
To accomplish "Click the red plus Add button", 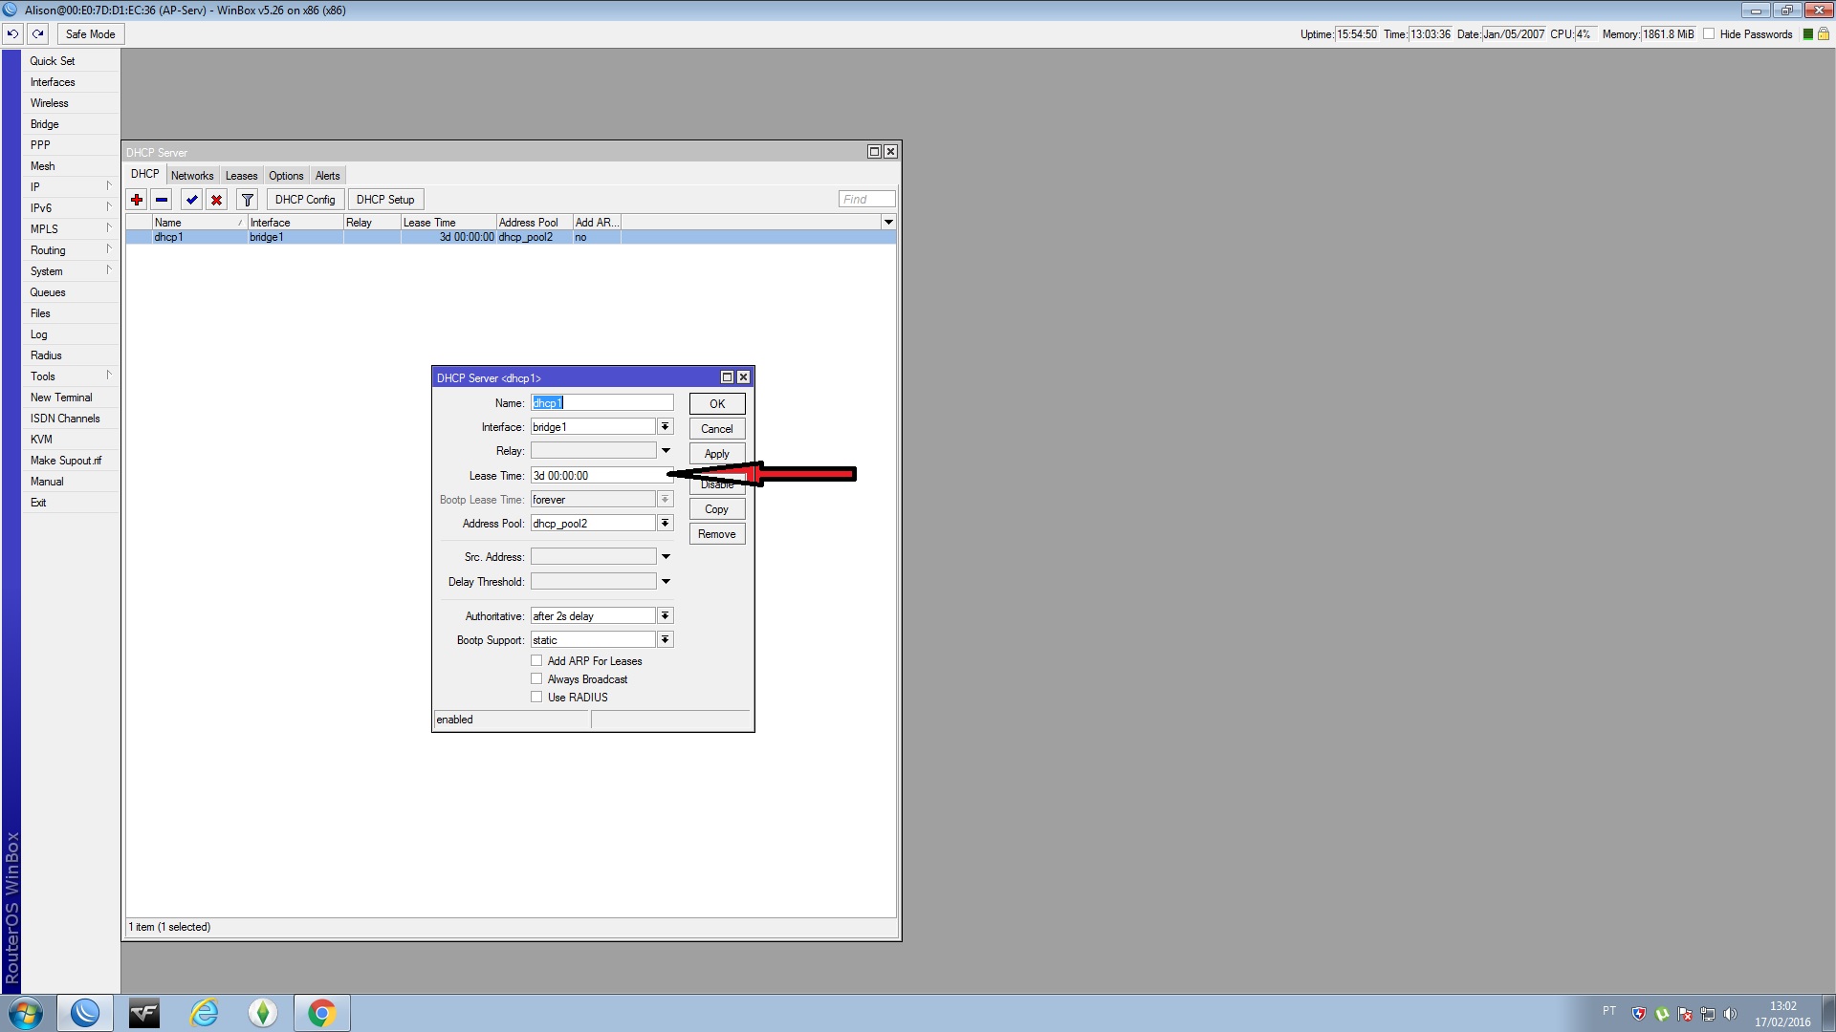I will click(137, 200).
